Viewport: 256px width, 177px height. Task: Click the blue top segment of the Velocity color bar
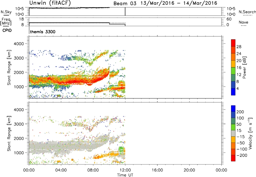click(233, 109)
